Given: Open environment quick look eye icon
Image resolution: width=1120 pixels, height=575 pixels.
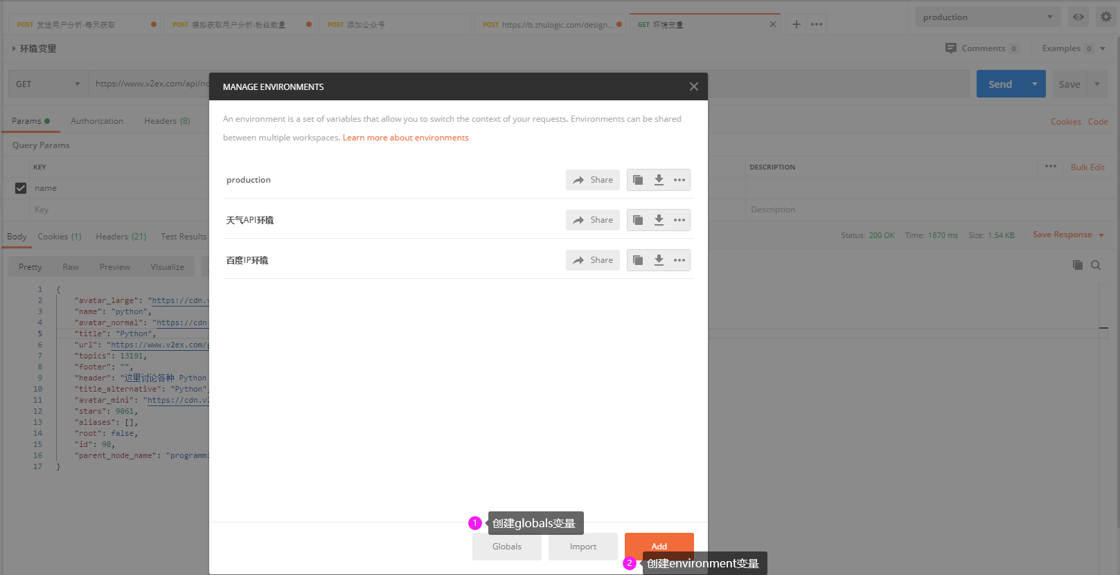Looking at the screenshot, I should click(x=1078, y=17).
